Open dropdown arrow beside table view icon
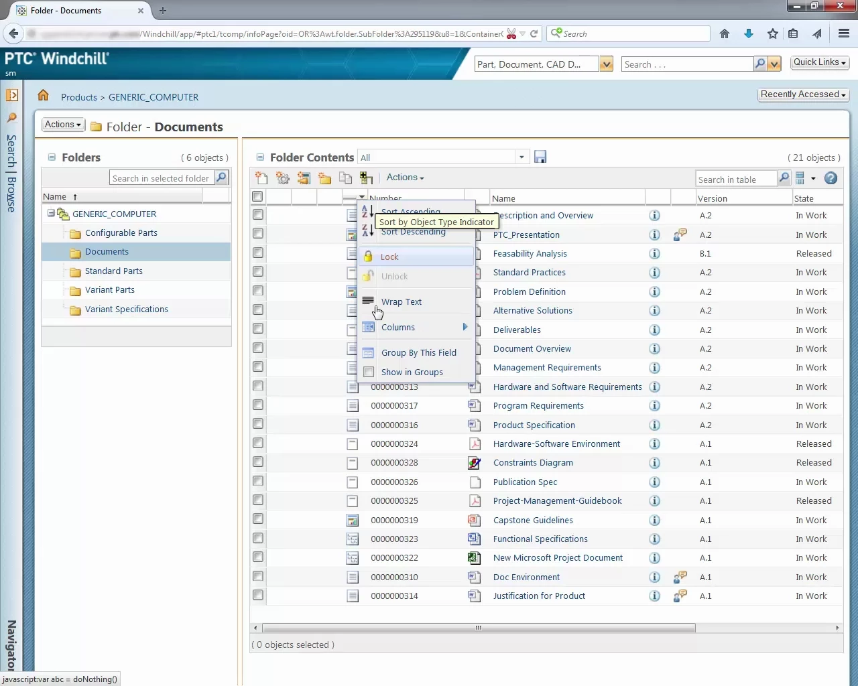 [x=813, y=178]
